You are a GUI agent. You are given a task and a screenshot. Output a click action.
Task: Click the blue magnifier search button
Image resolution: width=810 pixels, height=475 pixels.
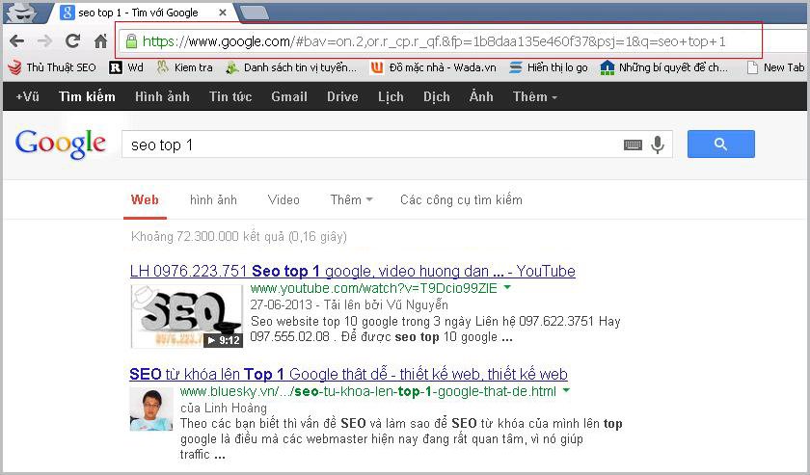coord(720,145)
